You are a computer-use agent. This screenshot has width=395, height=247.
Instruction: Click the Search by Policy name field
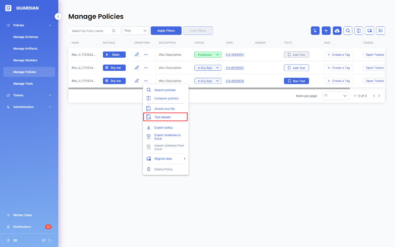91,31
